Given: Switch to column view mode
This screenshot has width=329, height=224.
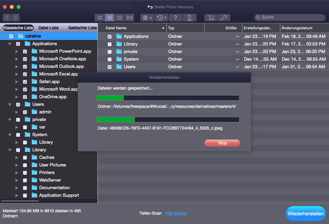Looking at the screenshot, I should pyautogui.click(x=119, y=18).
